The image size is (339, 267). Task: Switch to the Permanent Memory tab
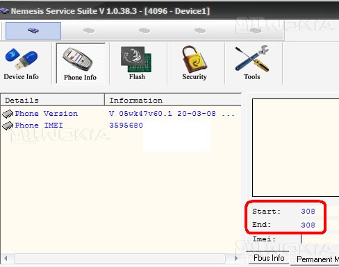(x=315, y=259)
